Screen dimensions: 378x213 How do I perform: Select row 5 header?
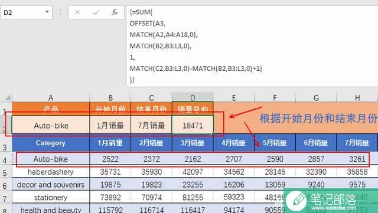tap(6, 172)
